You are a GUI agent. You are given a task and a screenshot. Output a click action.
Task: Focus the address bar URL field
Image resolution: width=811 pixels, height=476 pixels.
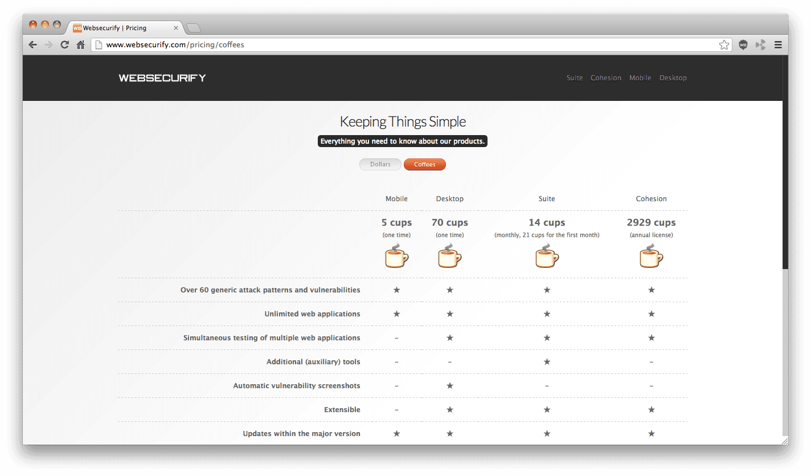pos(410,44)
